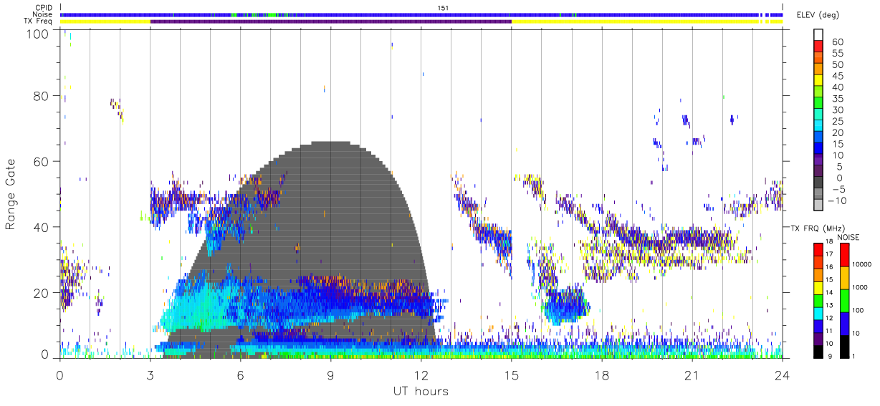This screenshot has height=406, width=880.
Task: Click the CPID label
Action: (x=42, y=8)
